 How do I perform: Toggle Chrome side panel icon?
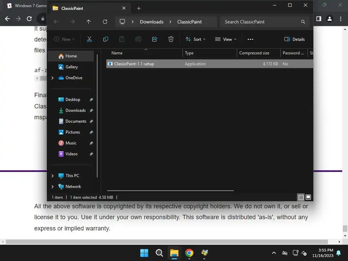[x=319, y=19]
